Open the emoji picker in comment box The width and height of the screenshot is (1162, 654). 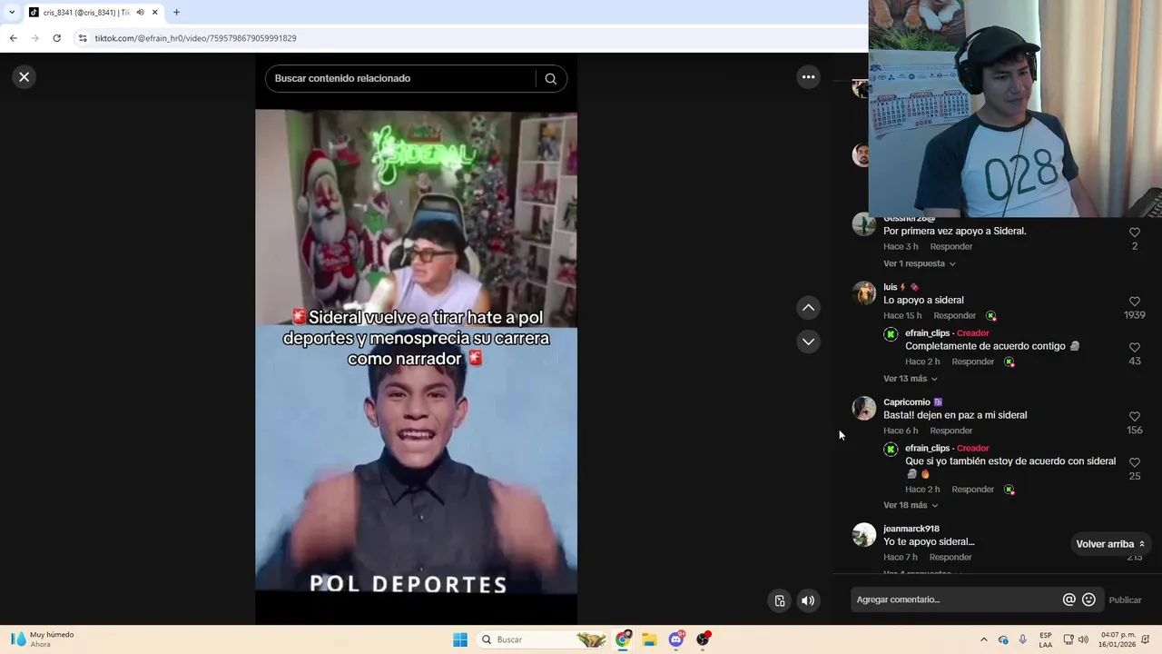point(1088,599)
